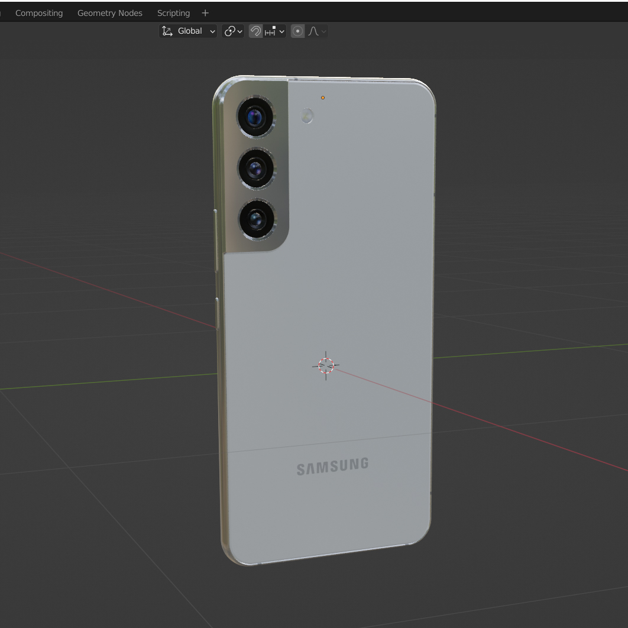This screenshot has height=628, width=628.
Task: Click the SAMSUNG logo on the model
Action: click(x=332, y=467)
